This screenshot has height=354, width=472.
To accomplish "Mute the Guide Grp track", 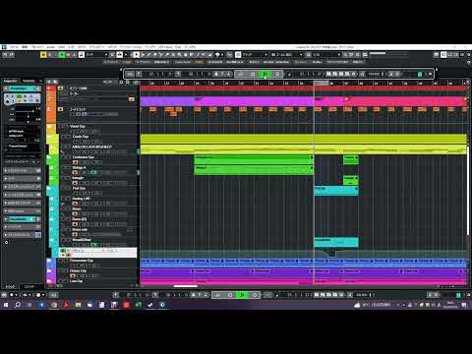I will tap(64, 137).
